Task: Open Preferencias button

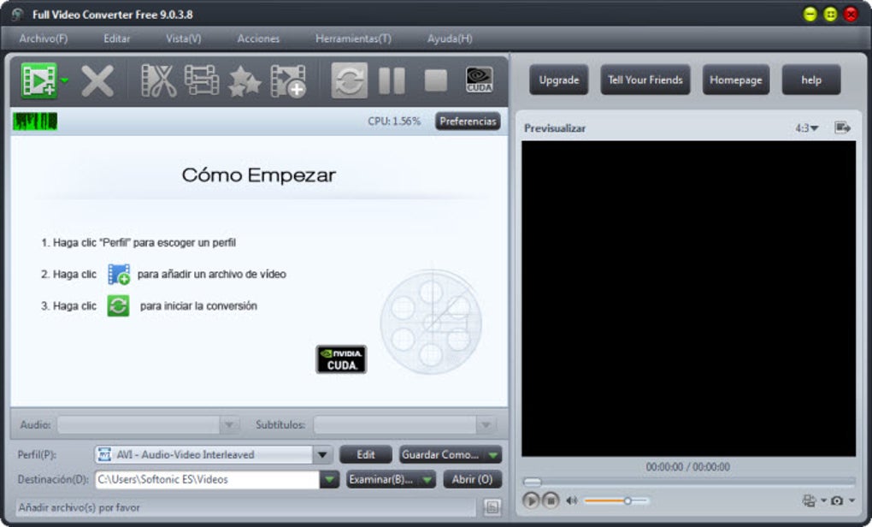Action: 468,121
